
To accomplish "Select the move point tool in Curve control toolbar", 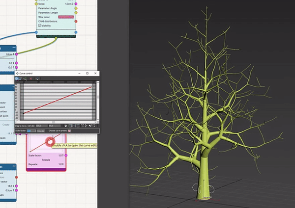I will click(x=17, y=78).
